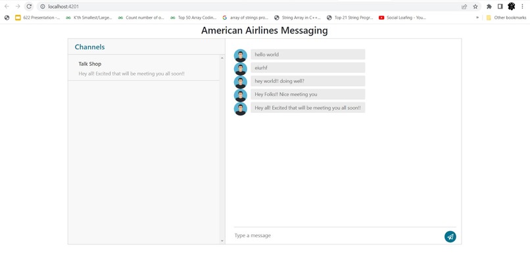
Task: Focus the 'Type a message' input field
Action: [338, 235]
